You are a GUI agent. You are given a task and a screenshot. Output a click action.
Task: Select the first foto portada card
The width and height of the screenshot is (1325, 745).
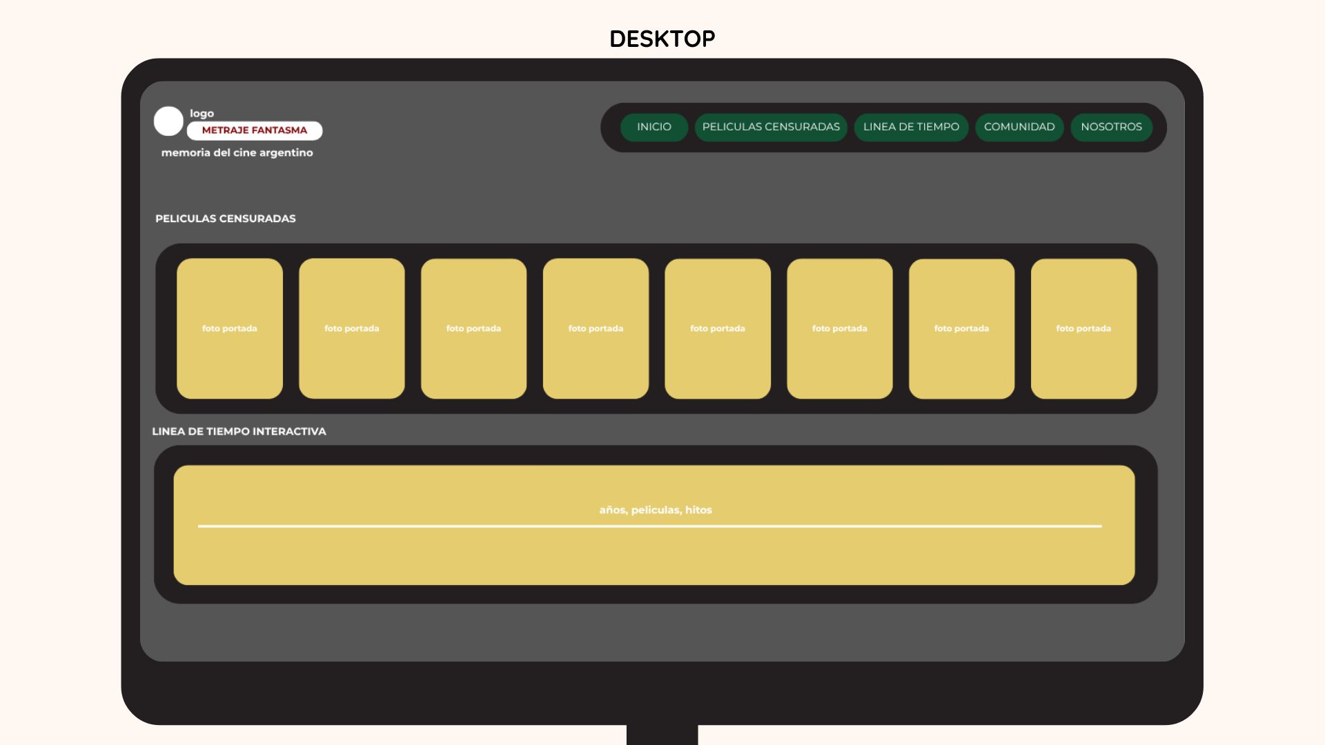coord(230,328)
